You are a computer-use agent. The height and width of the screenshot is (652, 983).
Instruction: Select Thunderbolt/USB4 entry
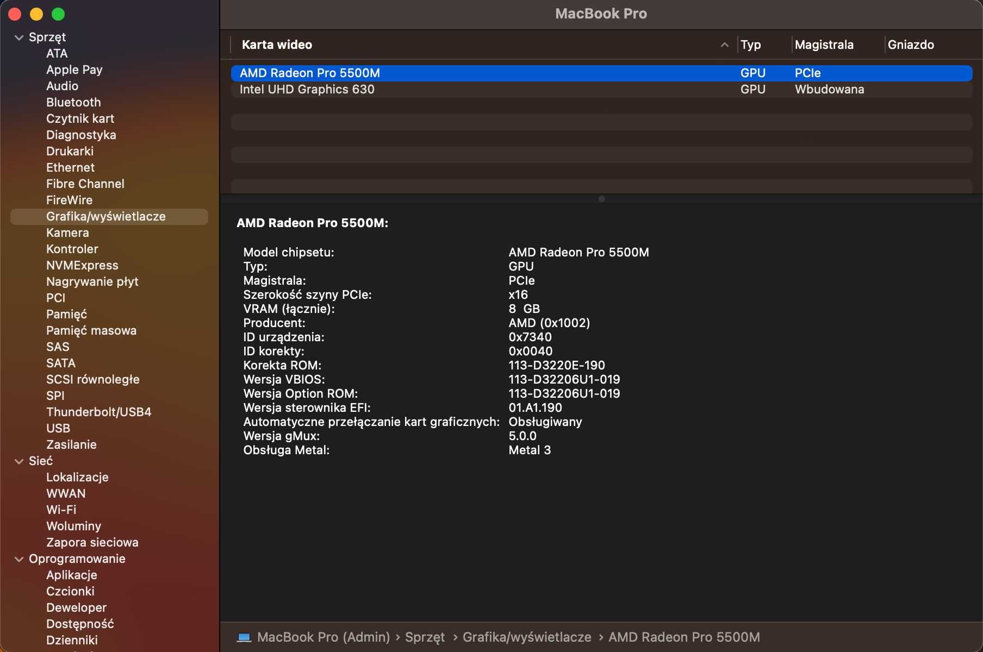click(x=99, y=412)
